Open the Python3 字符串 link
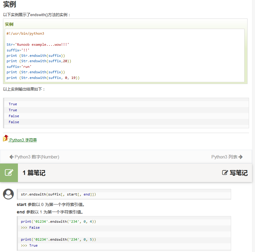The height and width of the screenshot is (252, 255). (23, 140)
